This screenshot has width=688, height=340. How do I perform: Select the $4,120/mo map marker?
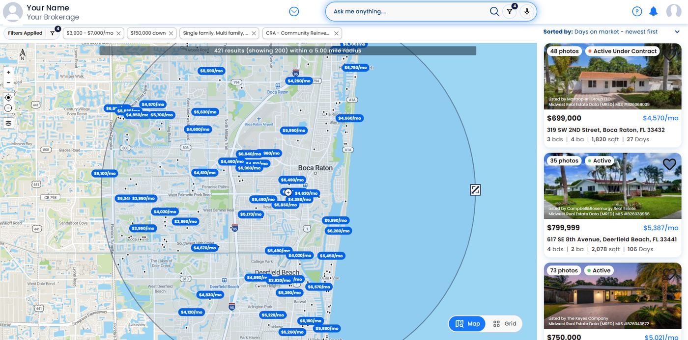click(x=191, y=312)
